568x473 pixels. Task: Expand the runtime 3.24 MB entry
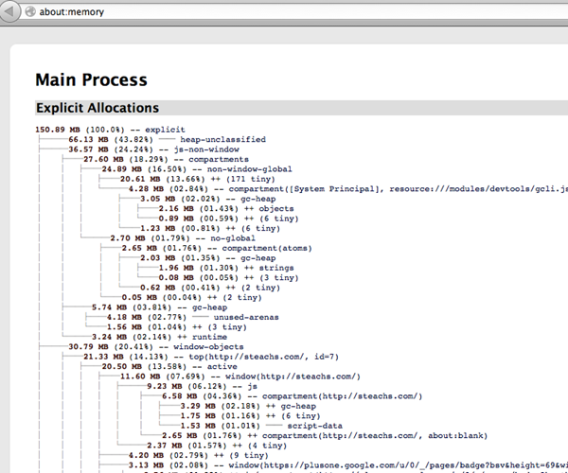tap(159, 337)
